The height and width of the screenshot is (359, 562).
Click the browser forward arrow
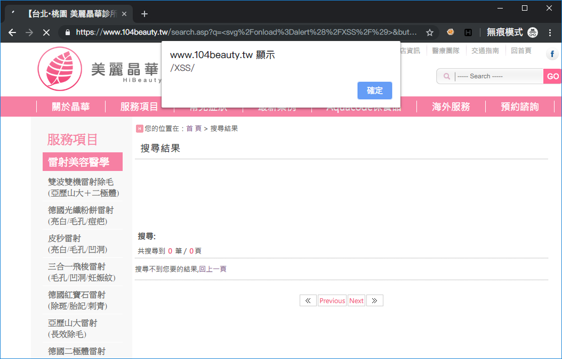click(29, 32)
